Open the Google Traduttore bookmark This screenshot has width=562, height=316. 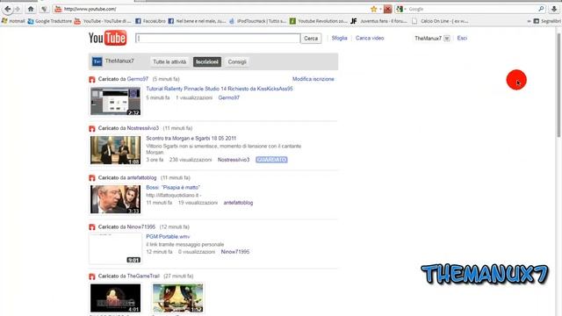[x=50, y=21]
